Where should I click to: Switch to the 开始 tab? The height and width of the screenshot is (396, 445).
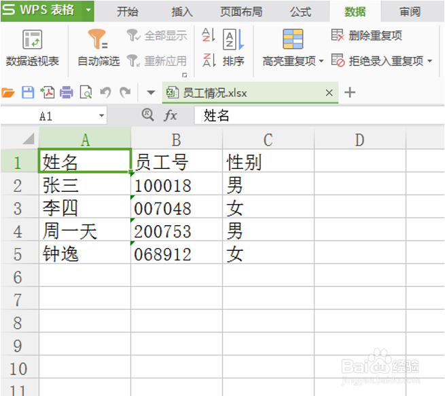pyautogui.click(x=128, y=12)
